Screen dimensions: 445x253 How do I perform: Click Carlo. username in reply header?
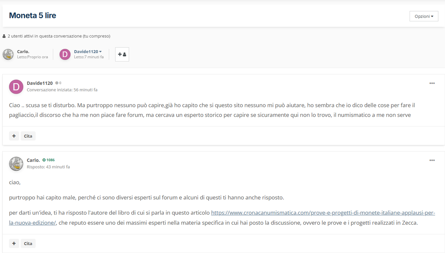coord(33,160)
